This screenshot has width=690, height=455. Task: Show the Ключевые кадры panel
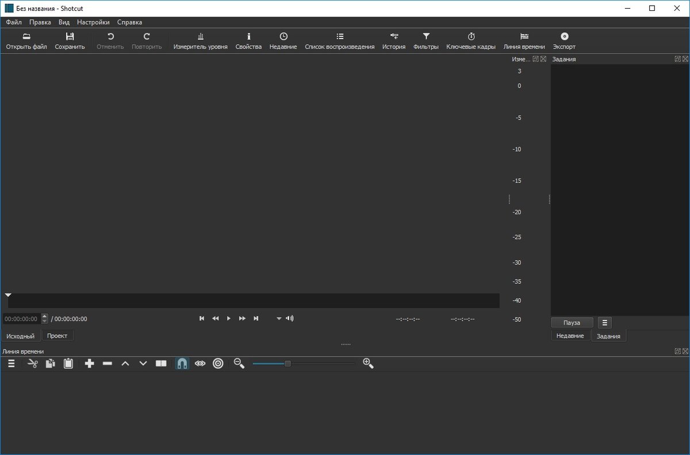click(x=471, y=41)
